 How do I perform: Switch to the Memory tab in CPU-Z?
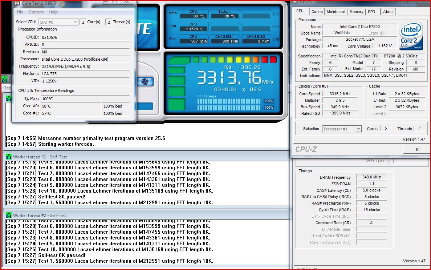(x=356, y=12)
